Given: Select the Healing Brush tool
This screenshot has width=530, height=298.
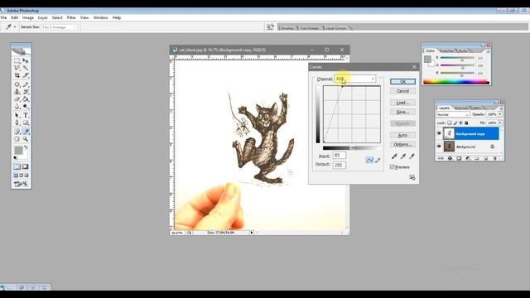Looking at the screenshot, I should click(17, 84).
